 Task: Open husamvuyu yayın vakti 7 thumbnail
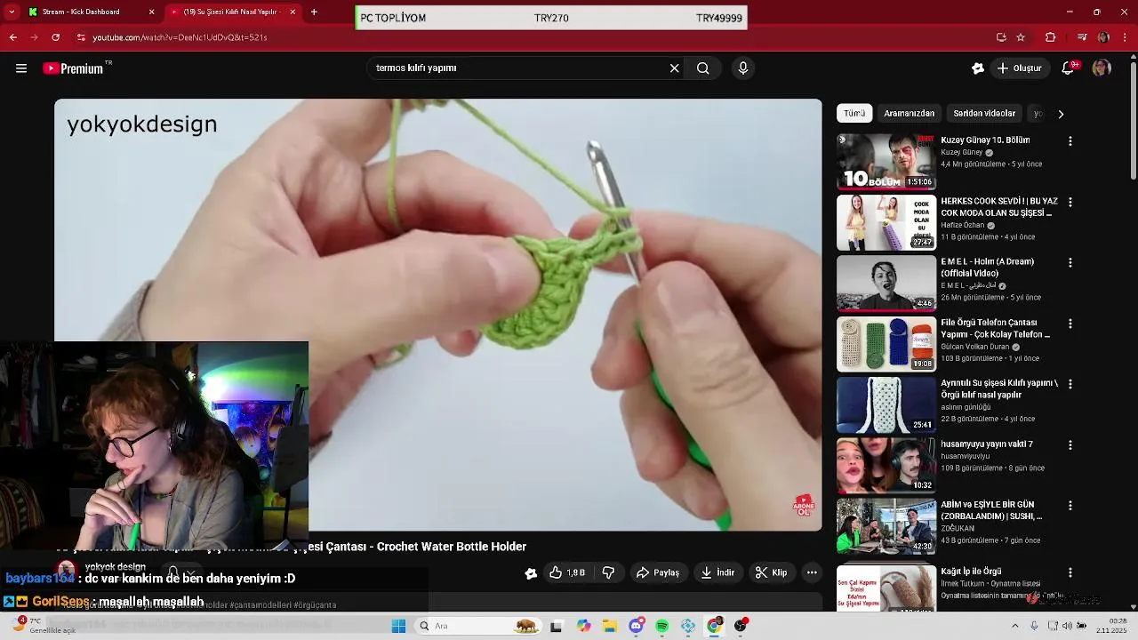coord(886,465)
